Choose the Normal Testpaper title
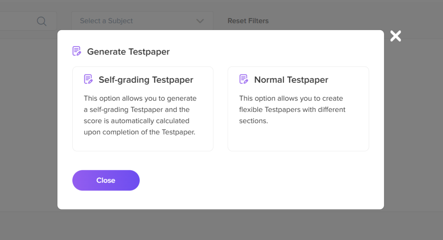 291,80
